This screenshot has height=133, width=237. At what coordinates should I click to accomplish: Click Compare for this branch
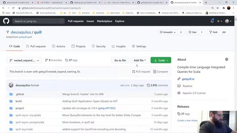[x=160, y=72]
